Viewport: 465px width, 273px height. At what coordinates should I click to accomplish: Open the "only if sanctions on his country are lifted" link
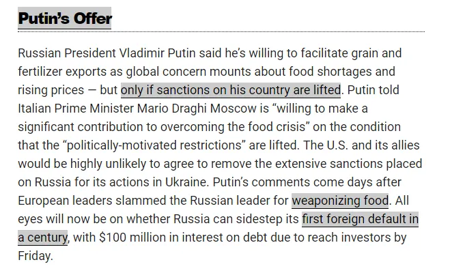[231, 90]
